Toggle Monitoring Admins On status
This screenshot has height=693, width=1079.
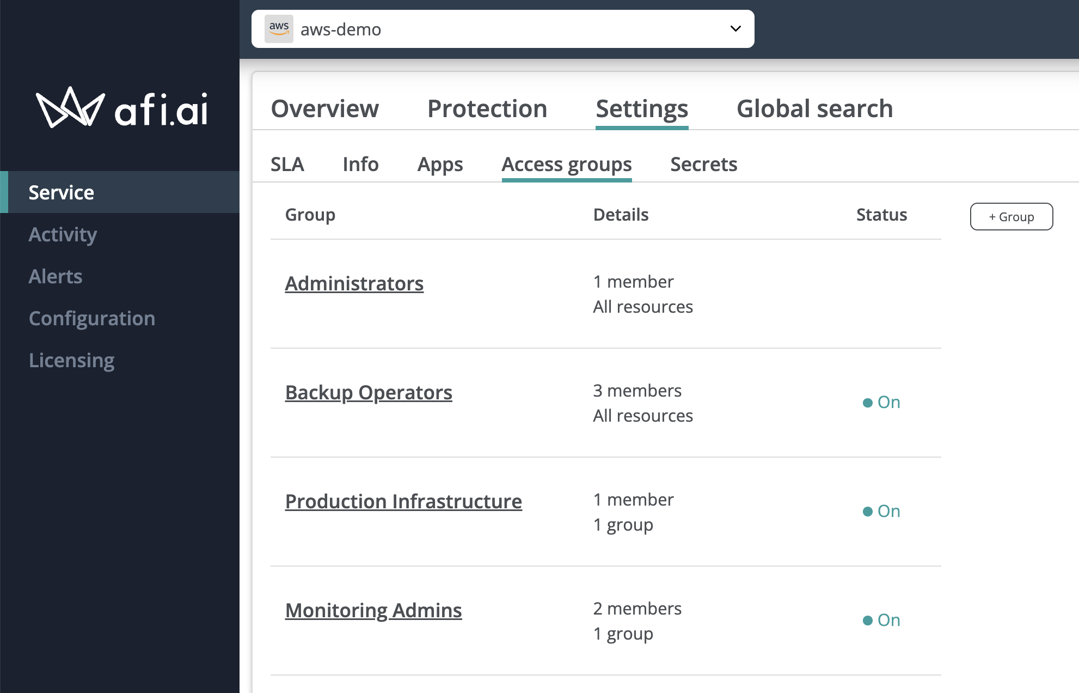pyautogui.click(x=881, y=621)
